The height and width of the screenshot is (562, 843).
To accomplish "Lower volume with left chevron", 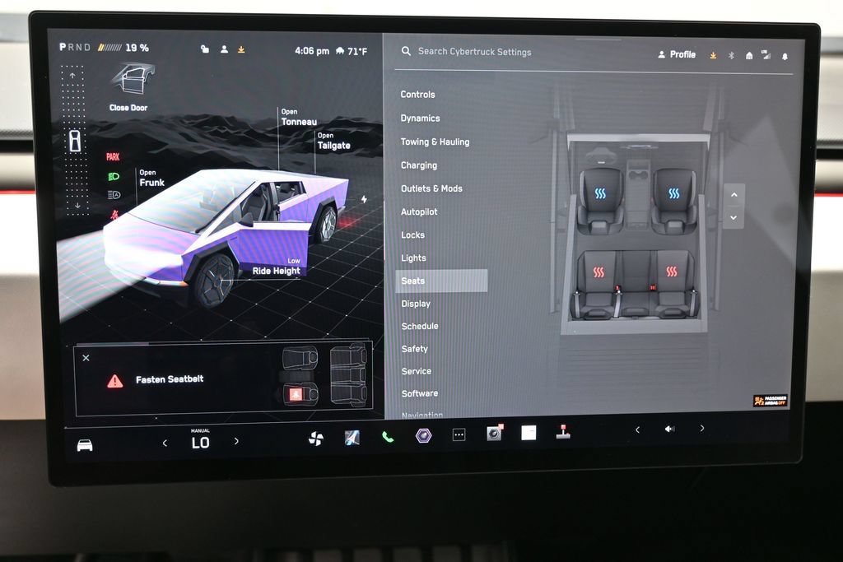I will pyautogui.click(x=638, y=430).
